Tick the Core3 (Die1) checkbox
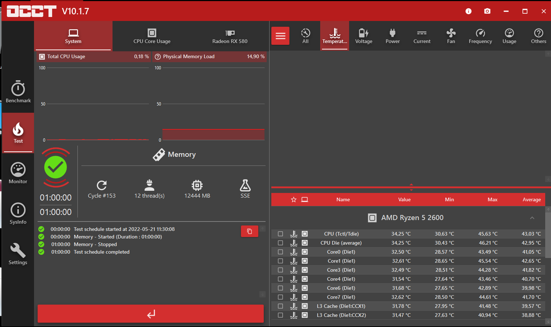 280,270
